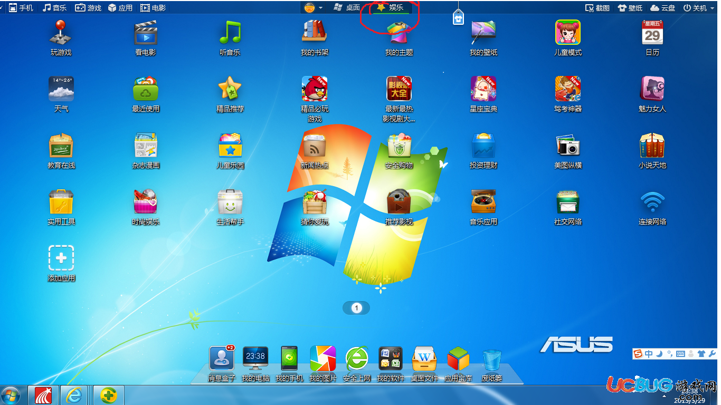721x405 pixels.
Task: Click the 添加应用 plus tile
Action: (x=61, y=258)
